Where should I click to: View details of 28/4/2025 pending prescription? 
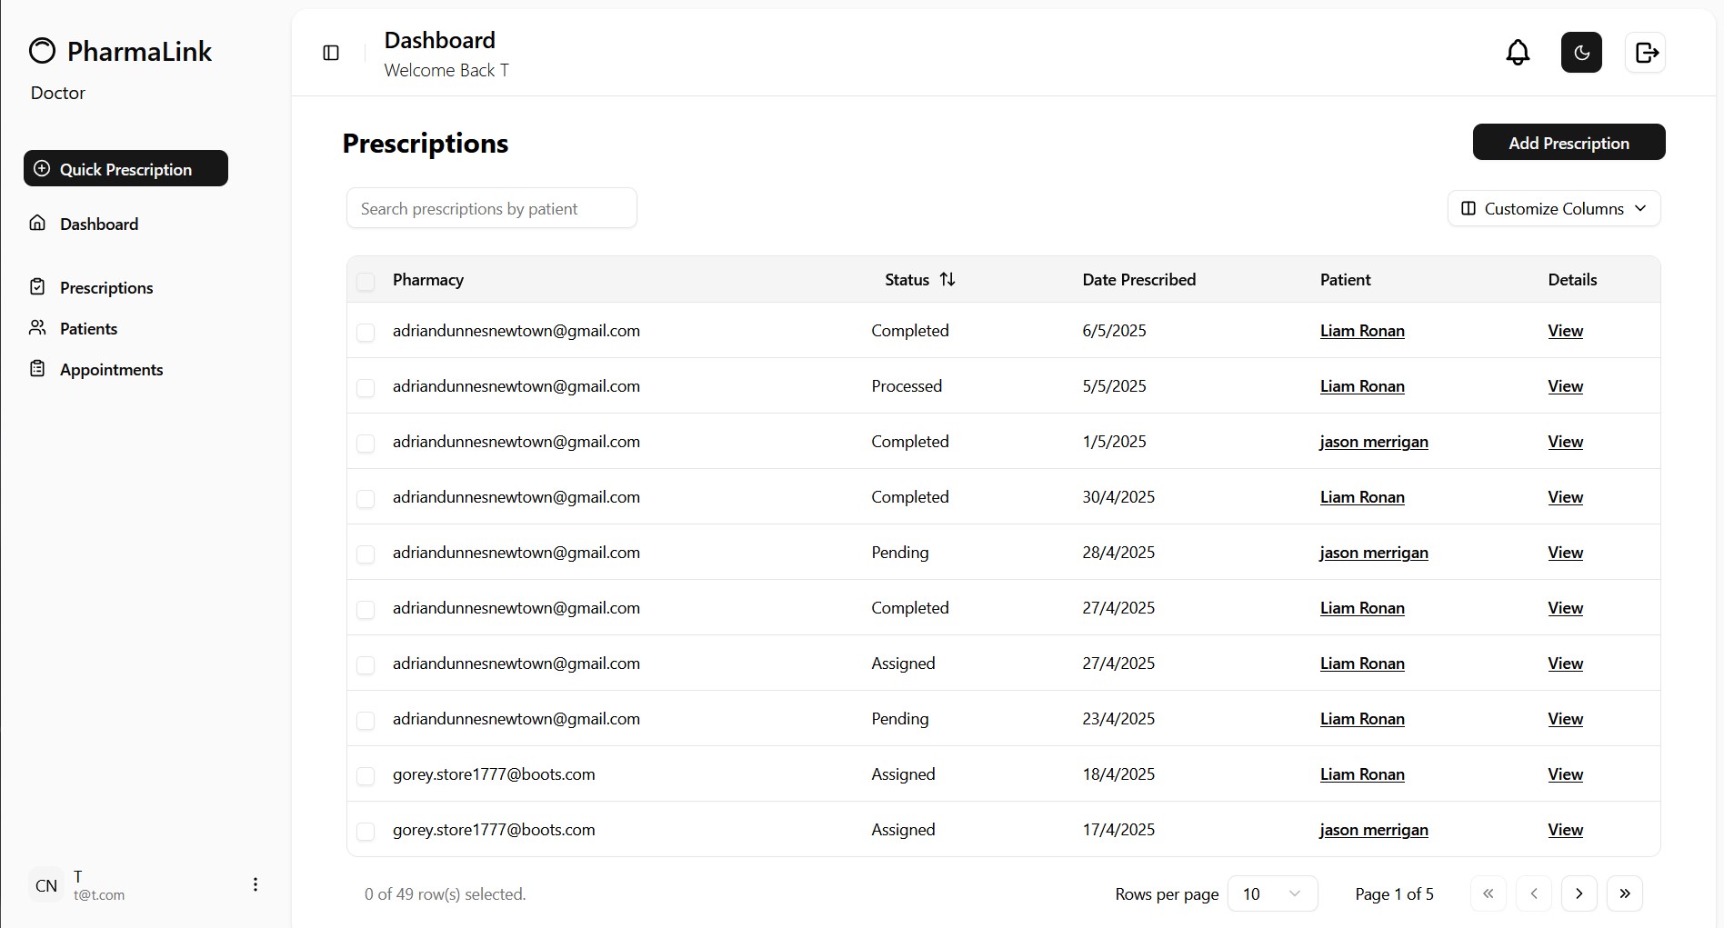(x=1565, y=553)
